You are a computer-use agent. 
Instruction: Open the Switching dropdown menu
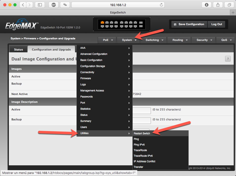(153, 40)
